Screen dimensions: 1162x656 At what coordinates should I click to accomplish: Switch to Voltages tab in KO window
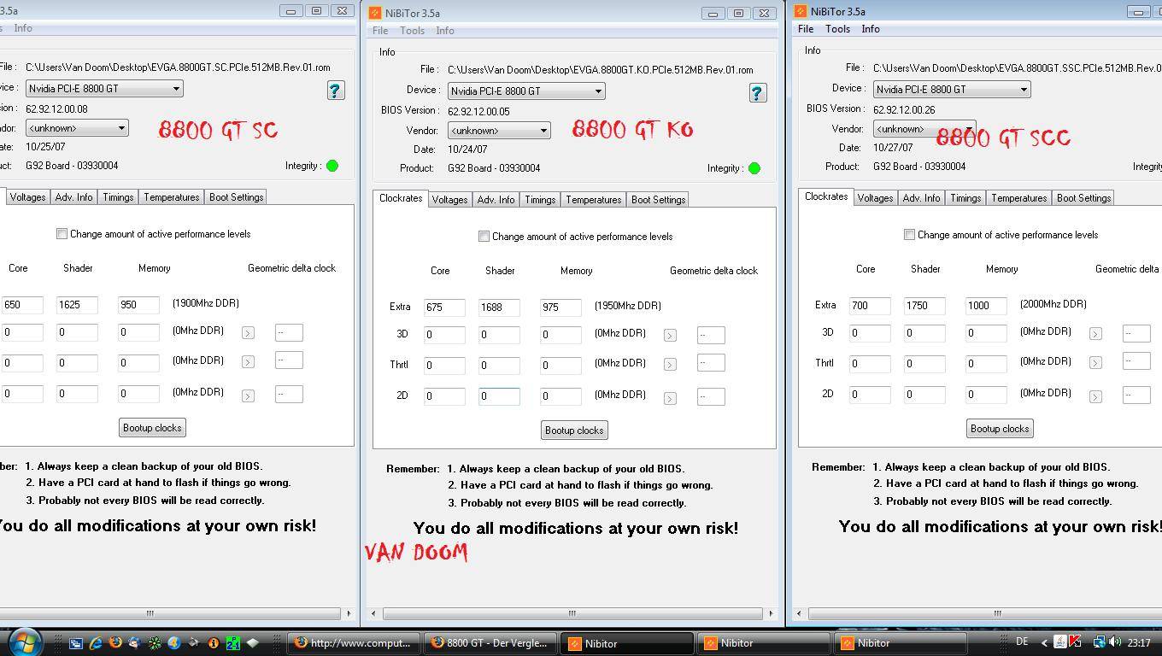pyautogui.click(x=449, y=200)
